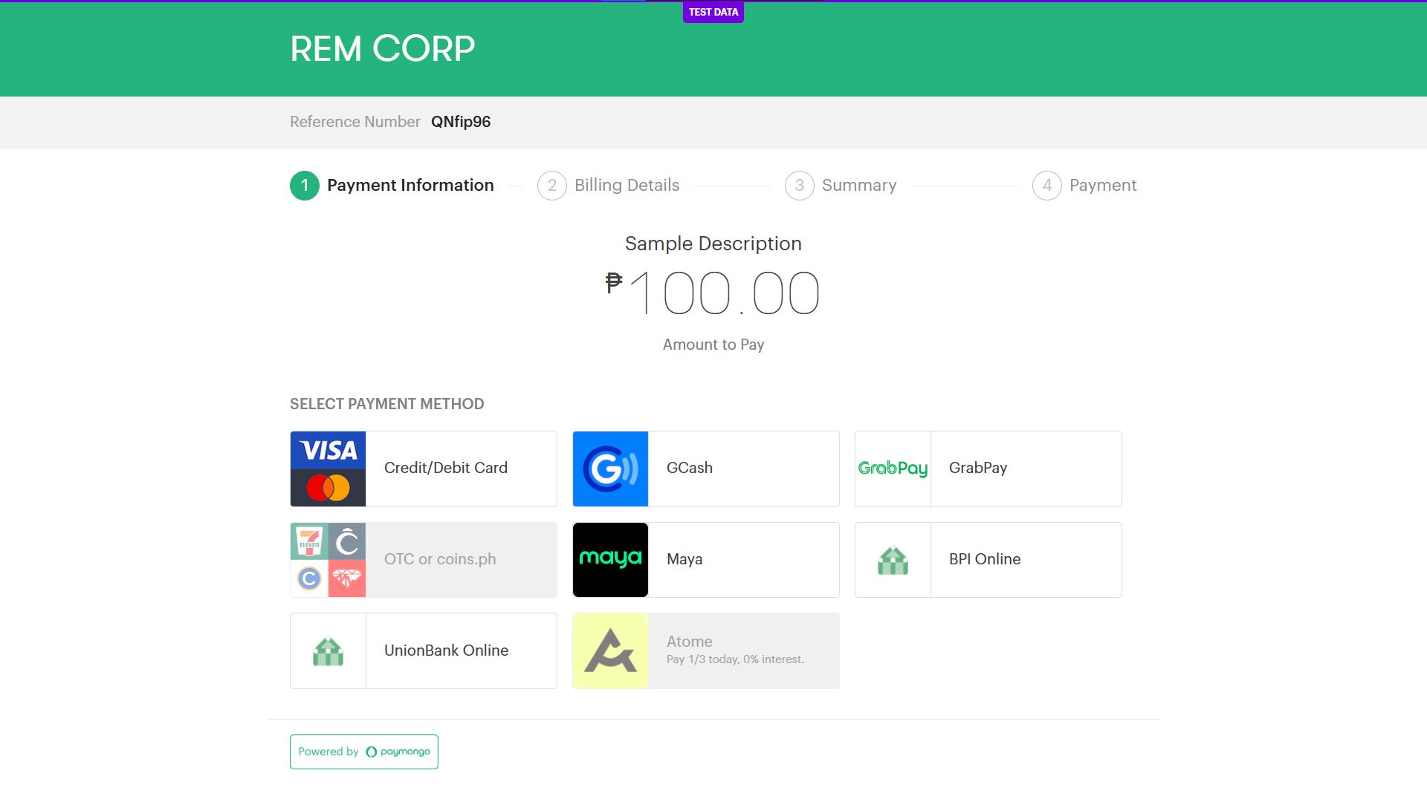Click the UnionBank Online bank icon
The width and height of the screenshot is (1427, 802).
pos(328,651)
